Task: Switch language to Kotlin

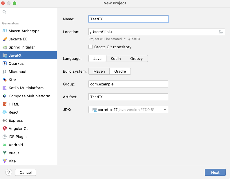Action: click(x=116, y=58)
